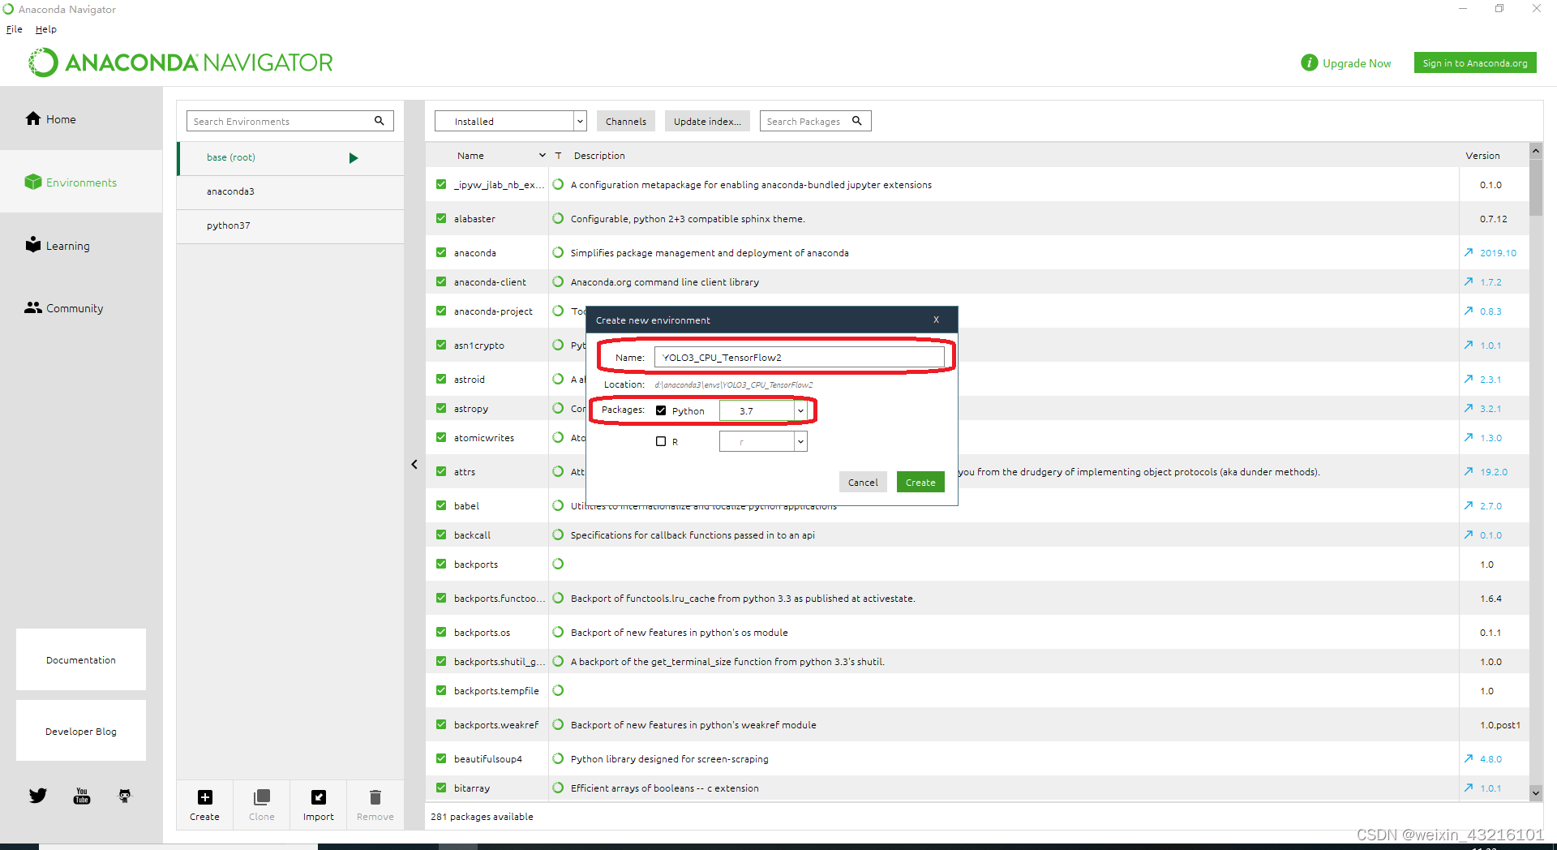
Task: Click the upgrade arrow for anaconda version 2019.10
Action: (x=1469, y=253)
